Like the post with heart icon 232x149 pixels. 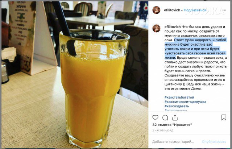(155, 117)
